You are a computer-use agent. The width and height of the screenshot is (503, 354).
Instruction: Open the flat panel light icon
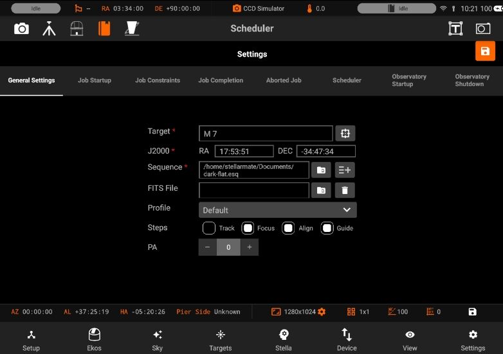pyautogui.click(x=132, y=28)
